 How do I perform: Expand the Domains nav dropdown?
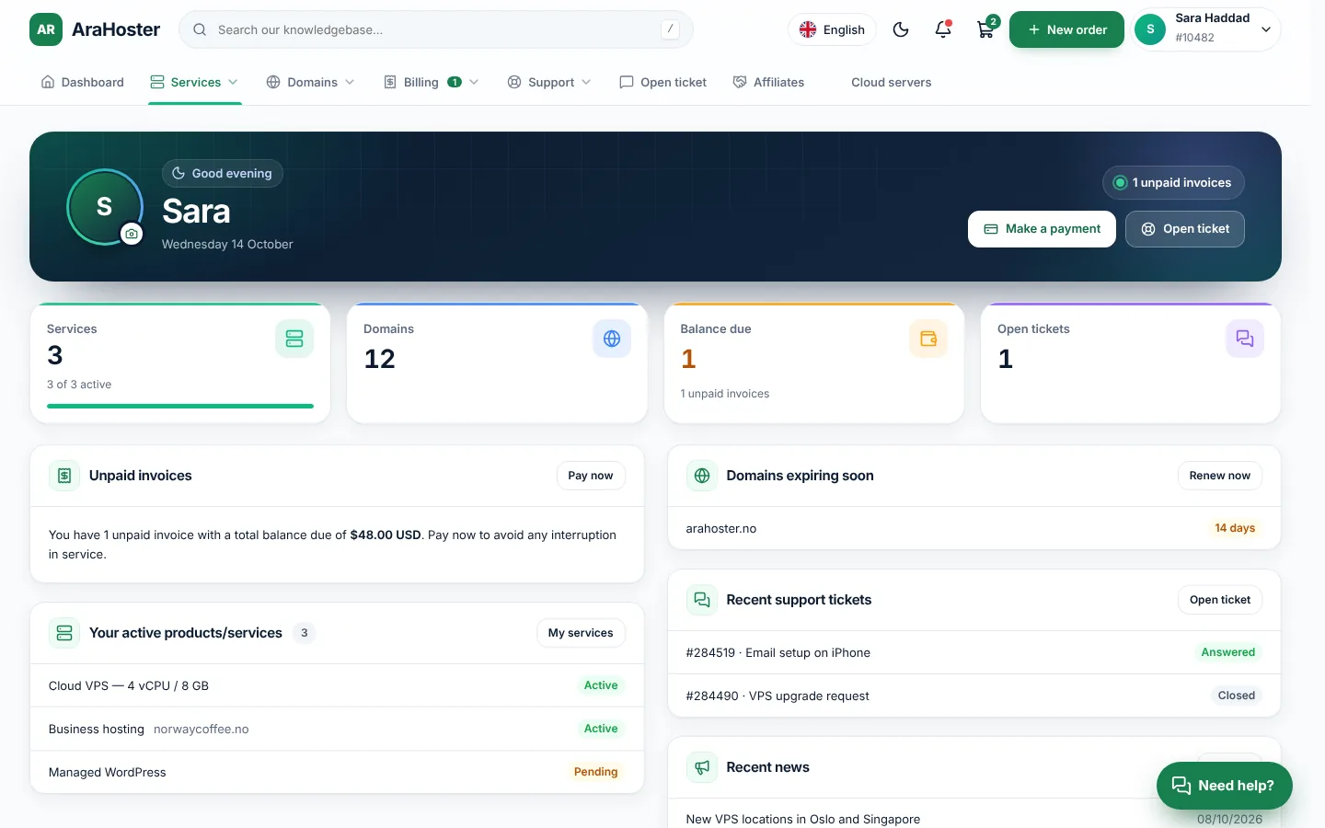click(310, 82)
